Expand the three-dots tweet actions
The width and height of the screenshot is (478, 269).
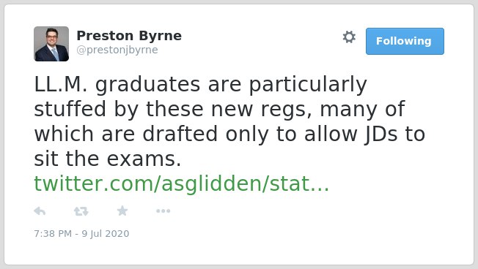(163, 211)
